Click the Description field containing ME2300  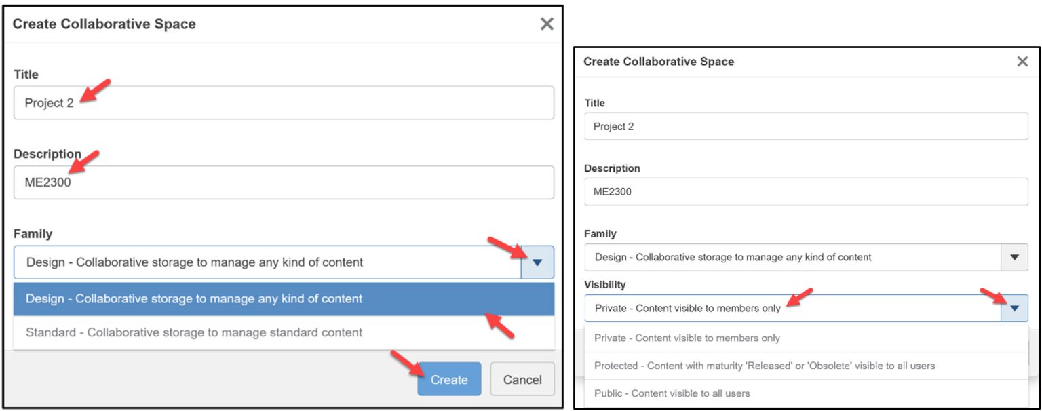pos(283,182)
